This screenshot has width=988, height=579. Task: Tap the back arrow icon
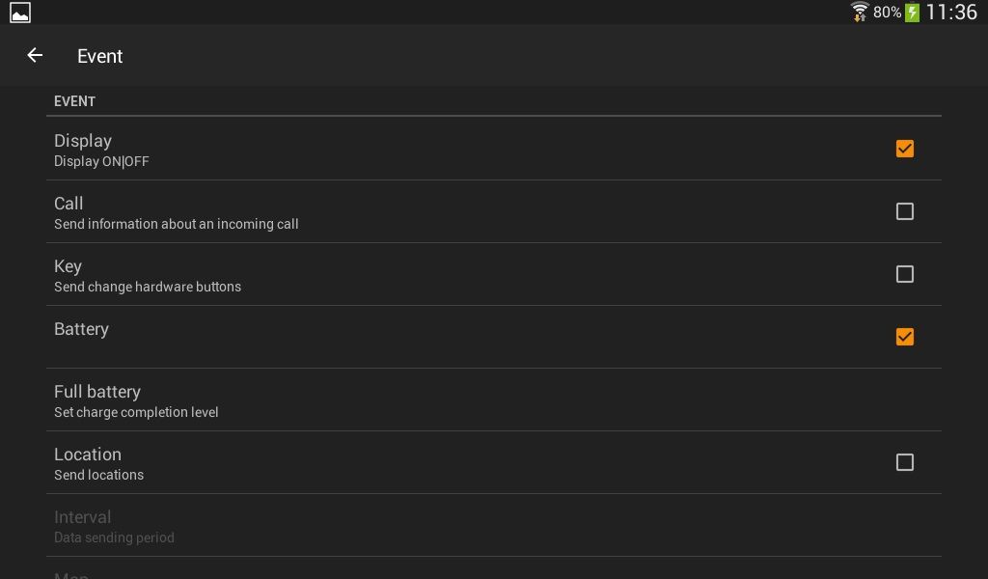click(x=35, y=55)
